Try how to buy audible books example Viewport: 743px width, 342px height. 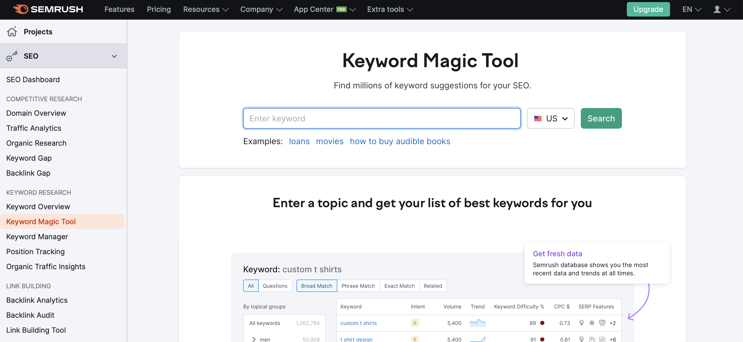[400, 141]
